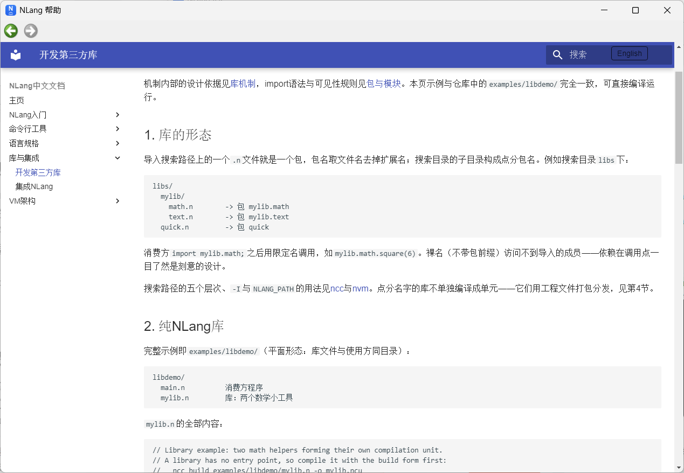Go back with the green arrow

(x=11, y=31)
